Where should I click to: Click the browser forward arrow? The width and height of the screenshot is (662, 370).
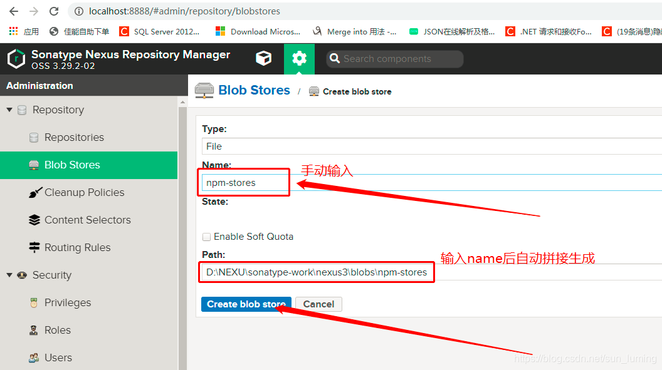pyautogui.click(x=34, y=11)
